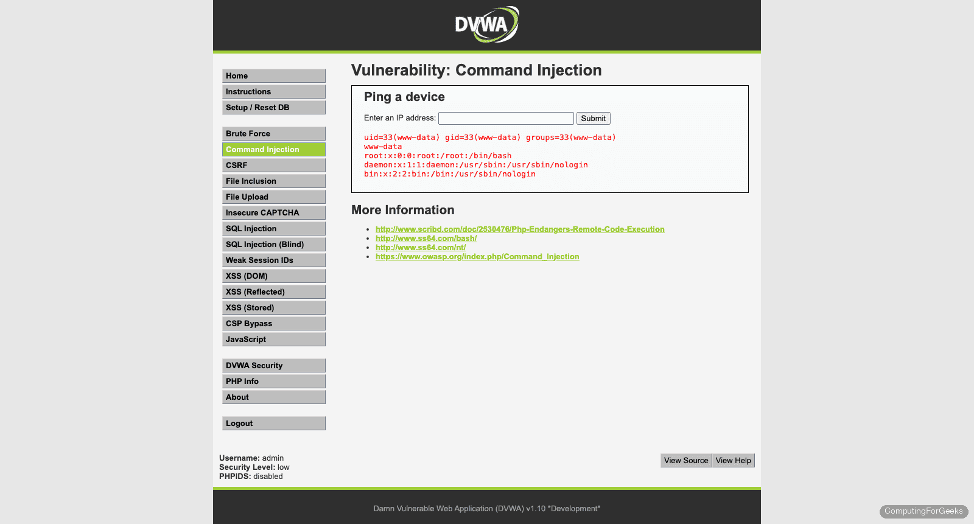Click the footer DVWA v1.10 version text
This screenshot has width=974, height=524.
[x=487, y=509]
